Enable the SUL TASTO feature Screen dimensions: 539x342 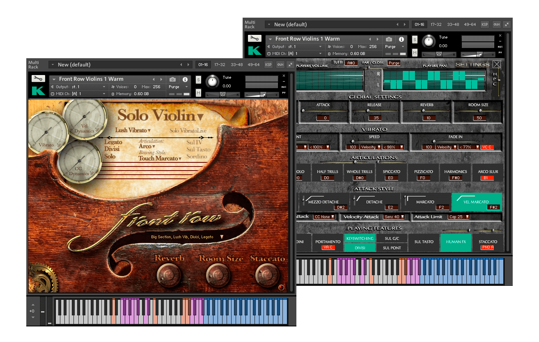coord(424,242)
